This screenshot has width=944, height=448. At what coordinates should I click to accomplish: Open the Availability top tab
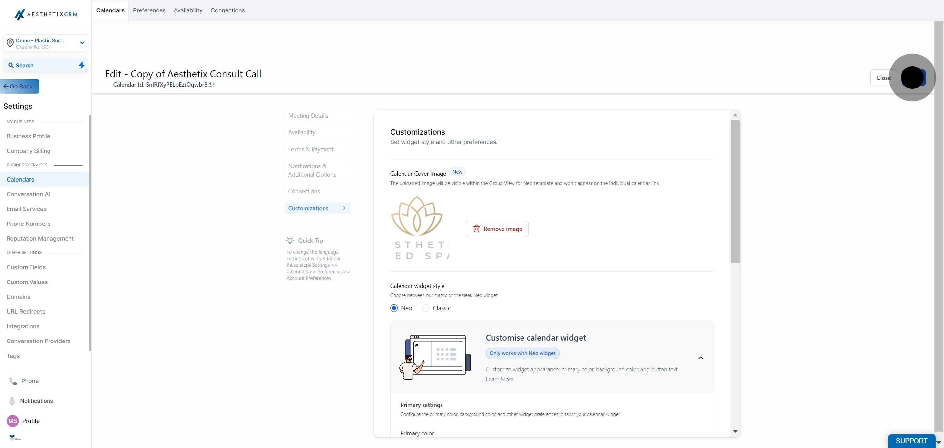point(188,10)
